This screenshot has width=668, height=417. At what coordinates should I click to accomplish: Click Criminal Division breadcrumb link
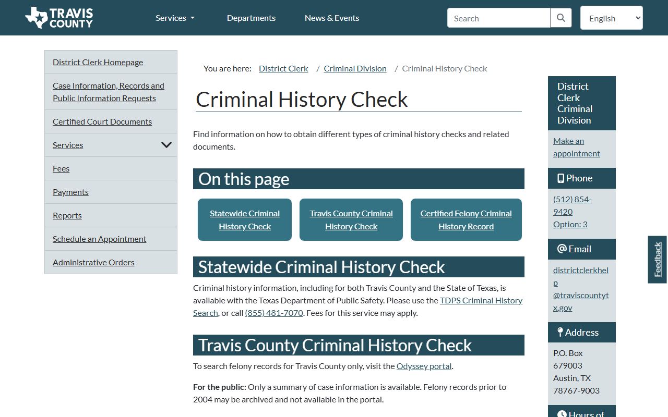(355, 68)
